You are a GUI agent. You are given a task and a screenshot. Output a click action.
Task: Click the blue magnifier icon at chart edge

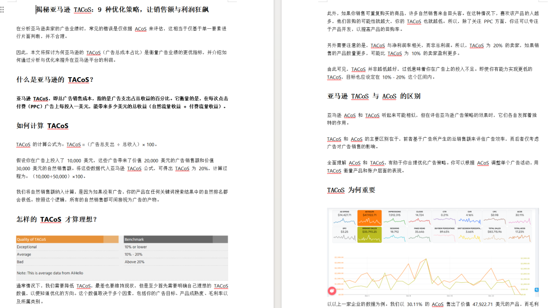(x=536, y=290)
